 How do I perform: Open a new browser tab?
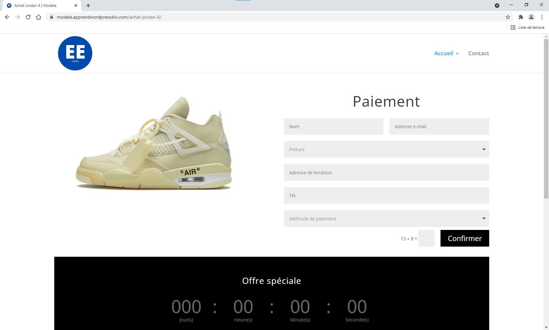(x=88, y=6)
